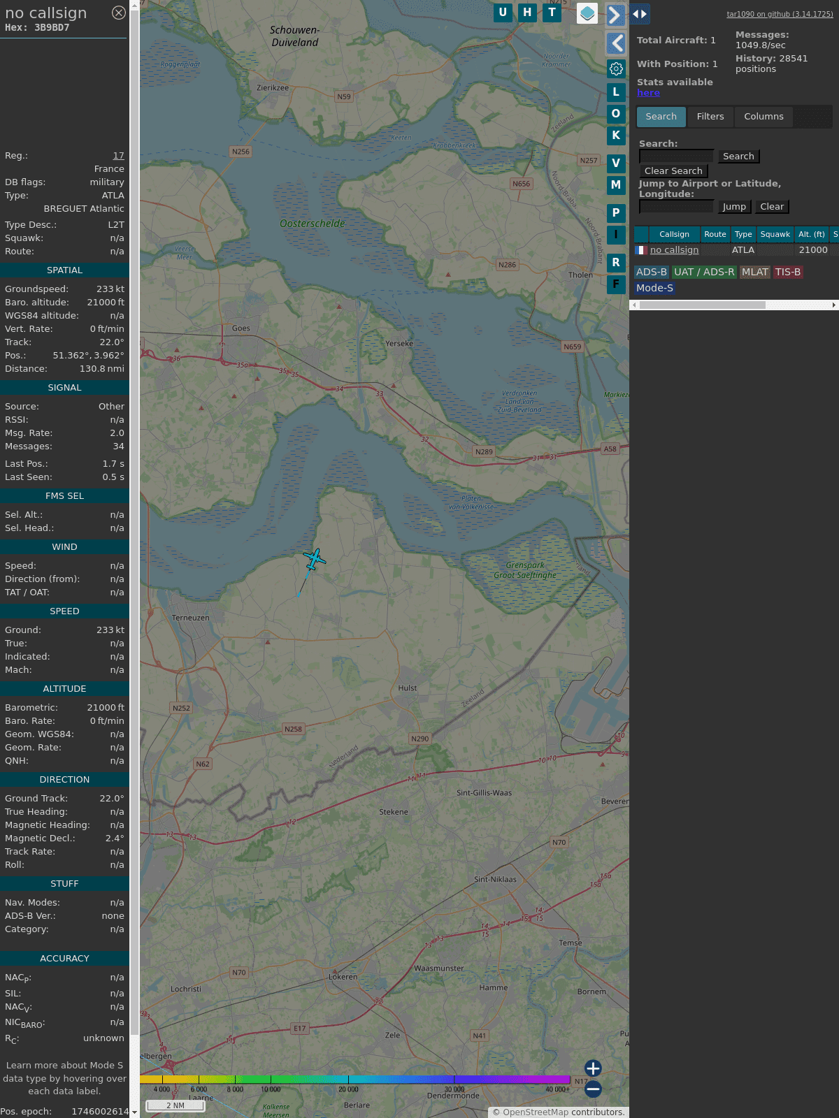Click the Mode-S legend label

click(x=654, y=288)
